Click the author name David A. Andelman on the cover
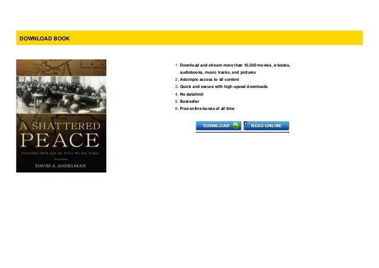 click(x=61, y=166)
